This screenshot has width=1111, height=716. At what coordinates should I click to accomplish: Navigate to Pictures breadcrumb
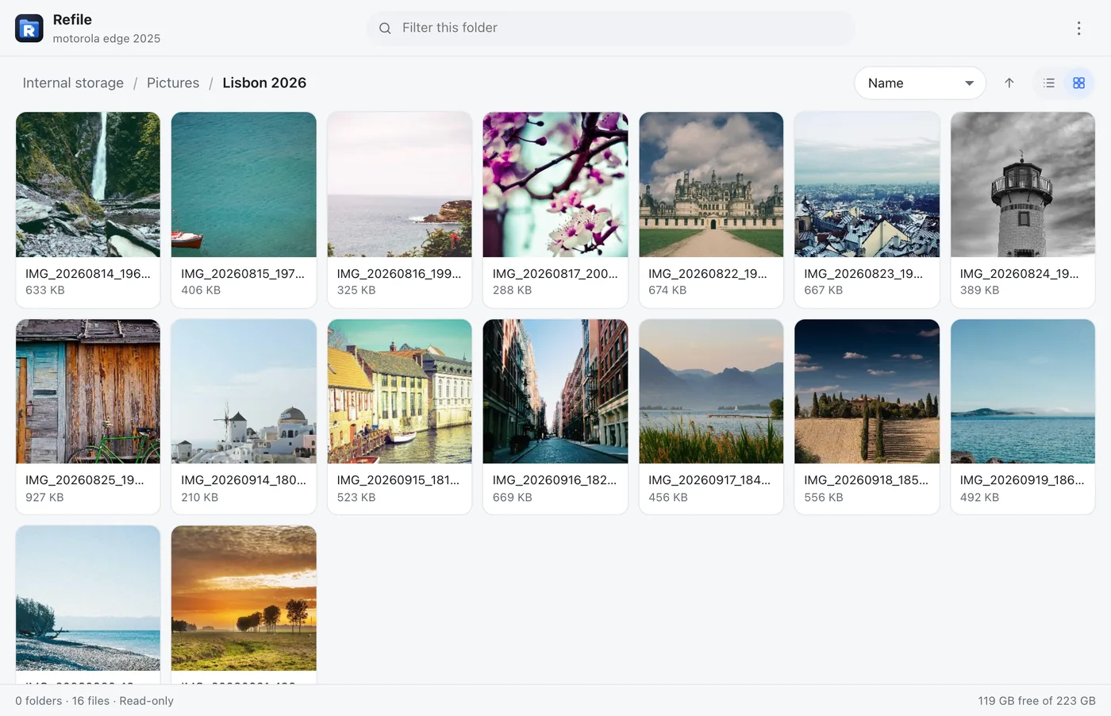point(173,83)
